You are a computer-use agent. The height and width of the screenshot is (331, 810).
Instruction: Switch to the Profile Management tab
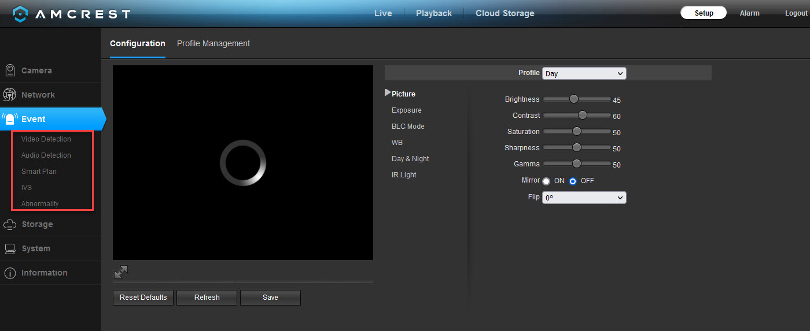pyautogui.click(x=213, y=43)
